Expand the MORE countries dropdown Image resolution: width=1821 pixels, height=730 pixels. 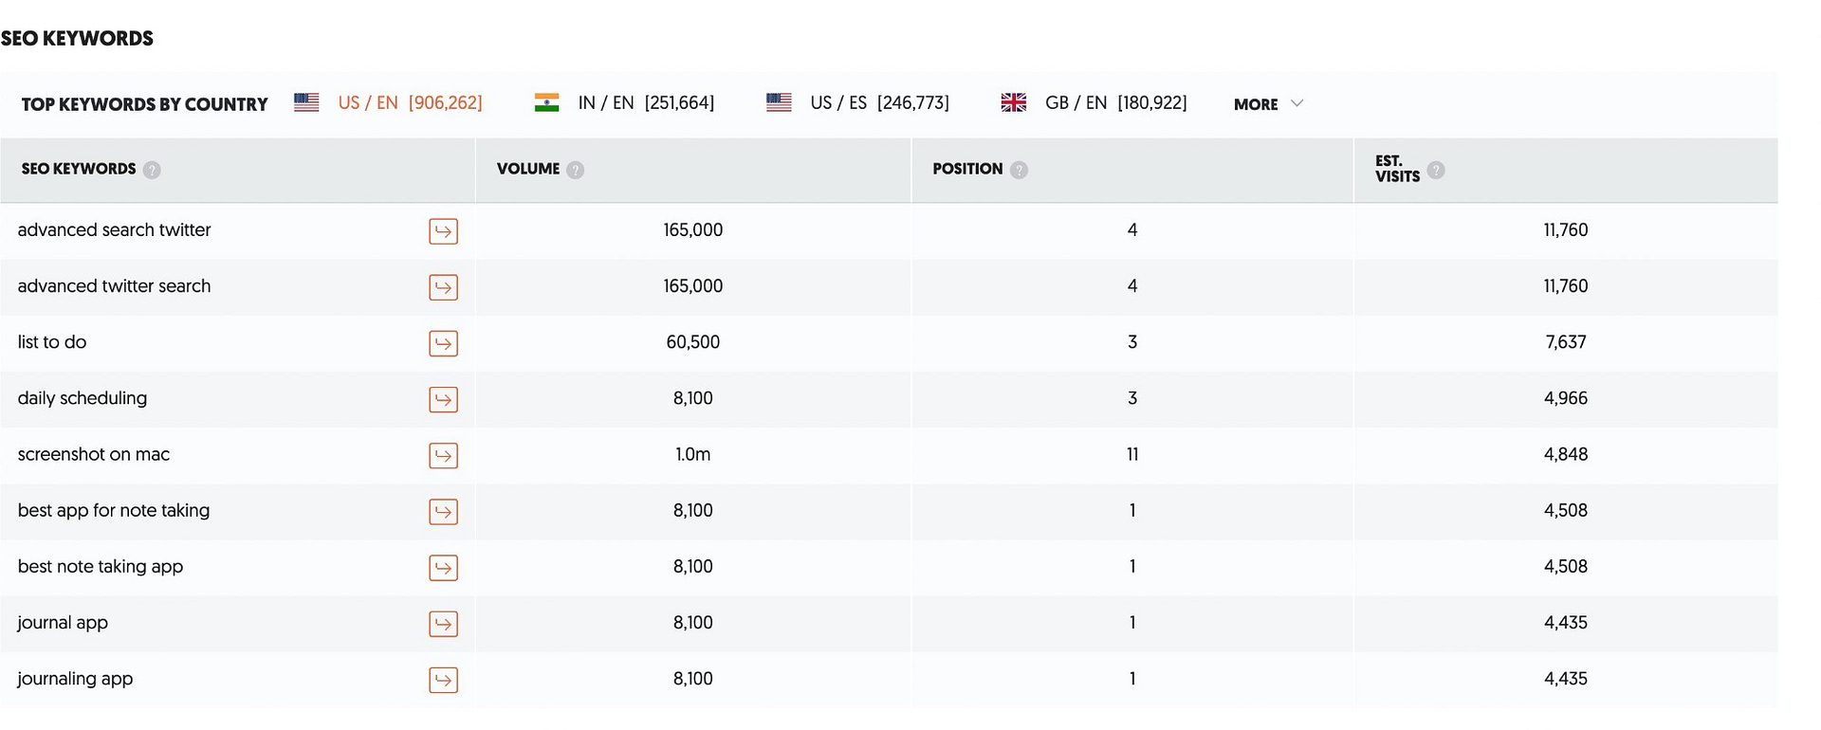(1268, 104)
